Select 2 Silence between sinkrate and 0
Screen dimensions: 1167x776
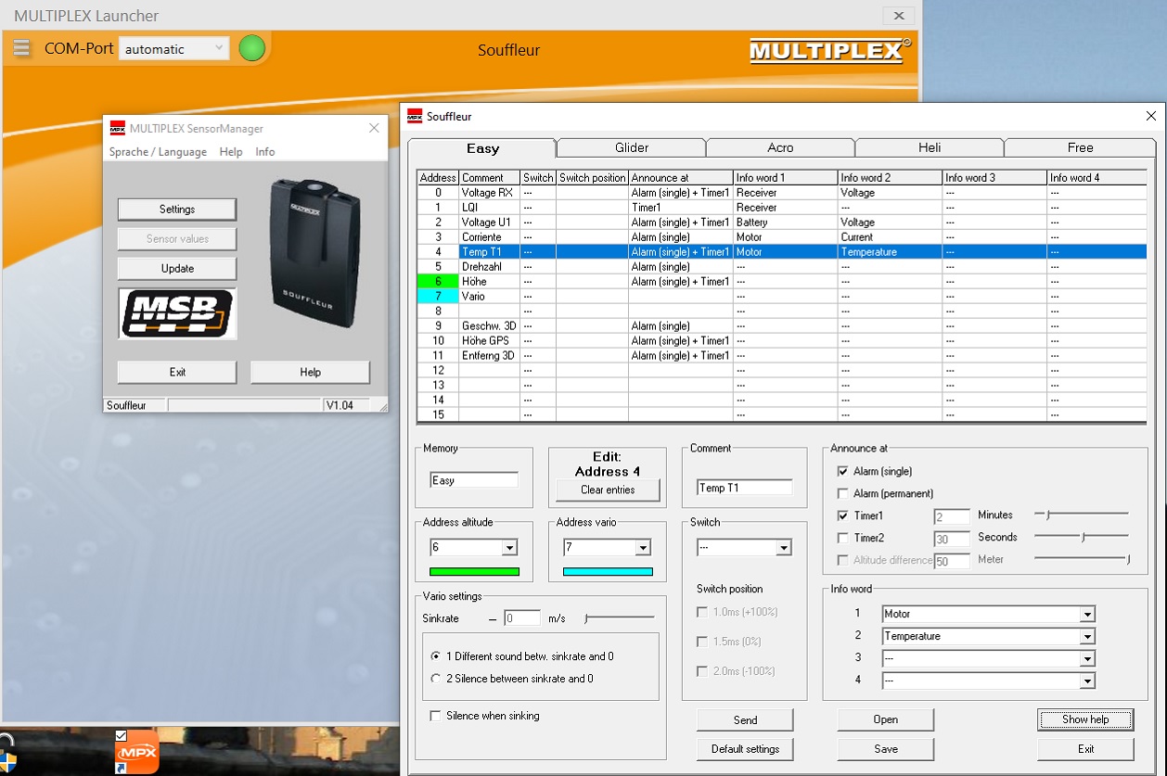point(436,679)
